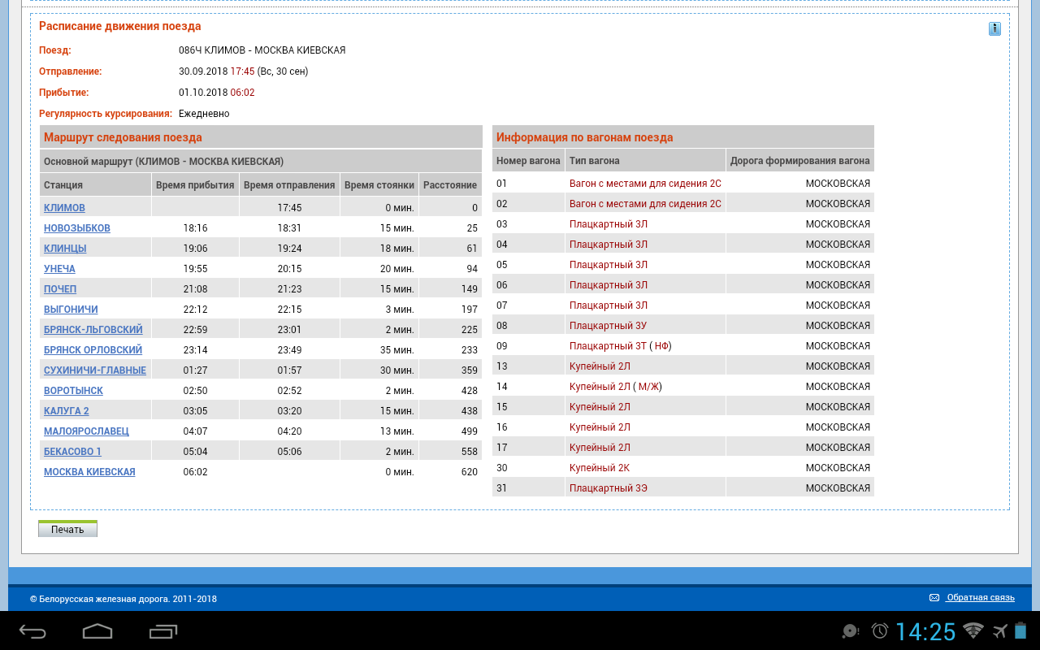Open the КЛИМОВ station link
The image size is (1040, 650).
pyautogui.click(x=64, y=208)
